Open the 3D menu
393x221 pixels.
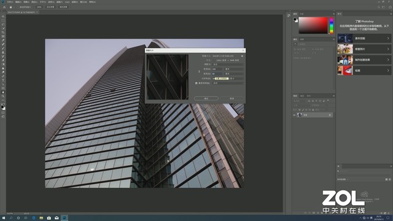tap(67, 2)
